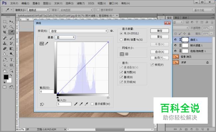
Task: Click the 选项(T)... button
Action: coord(160,58)
